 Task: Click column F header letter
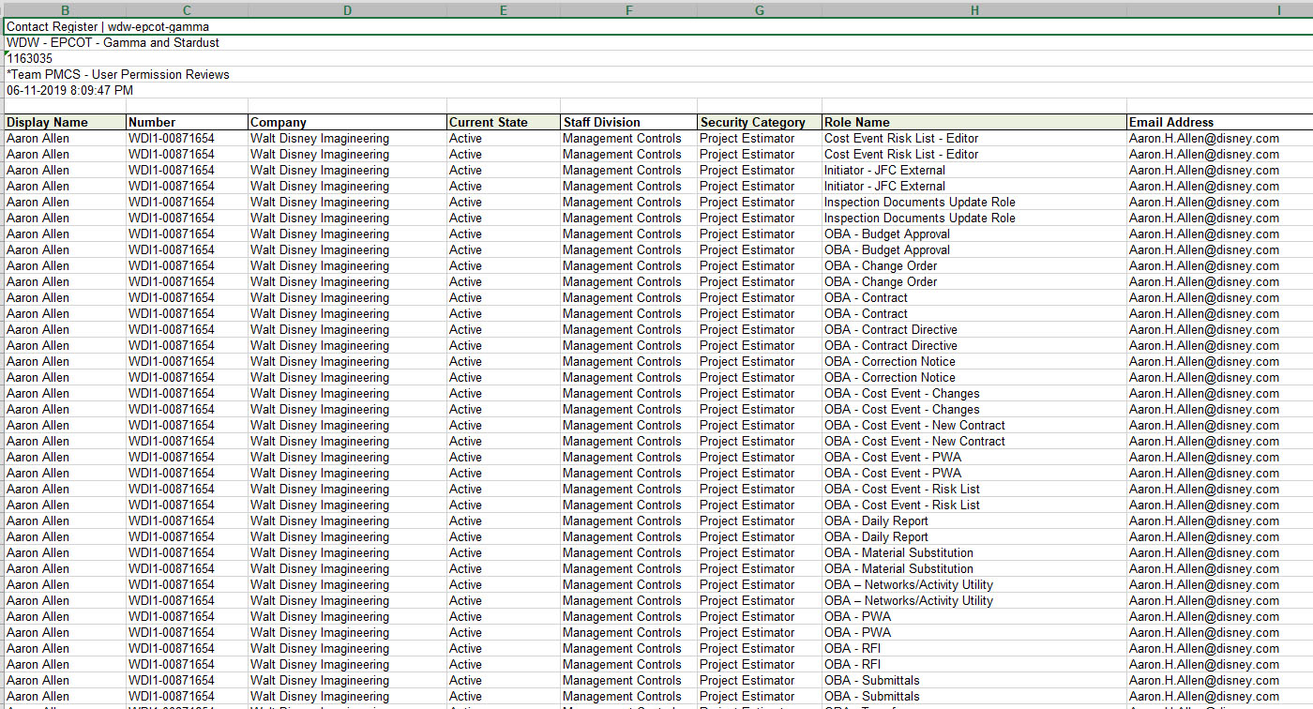coord(628,10)
